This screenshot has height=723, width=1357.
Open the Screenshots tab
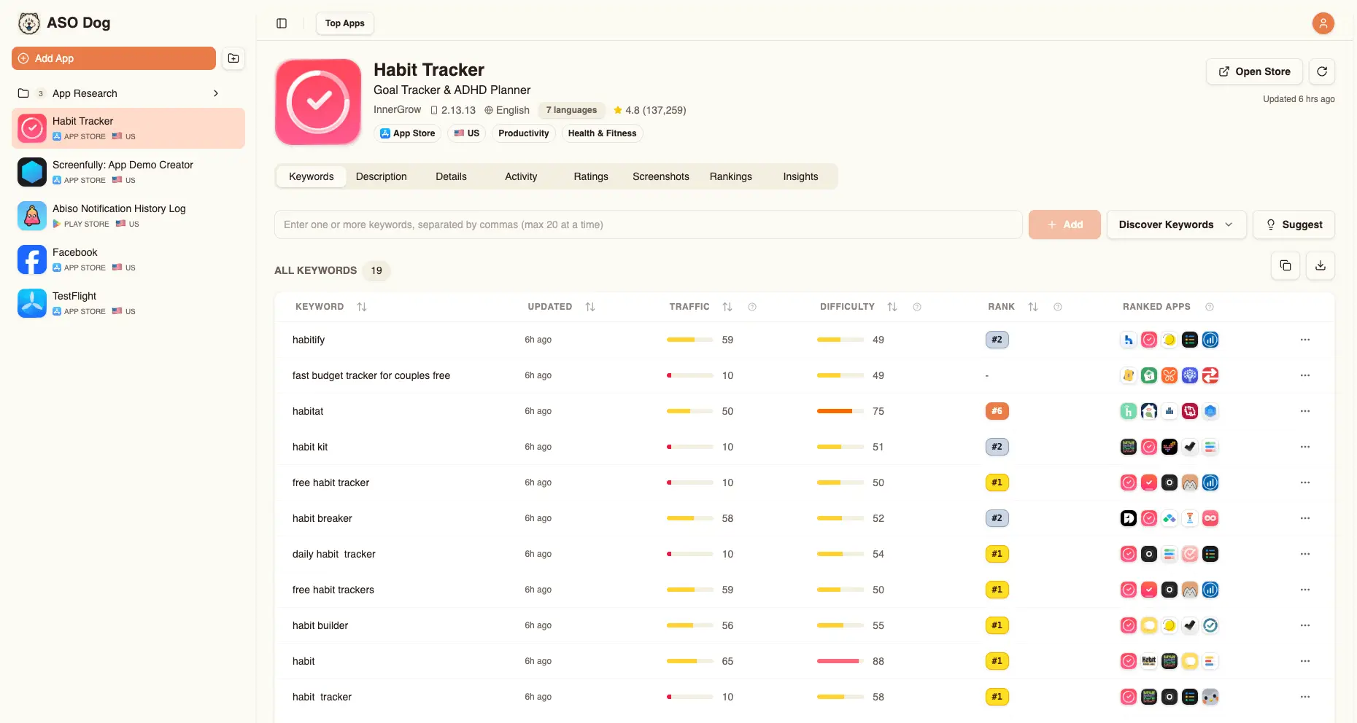point(660,176)
